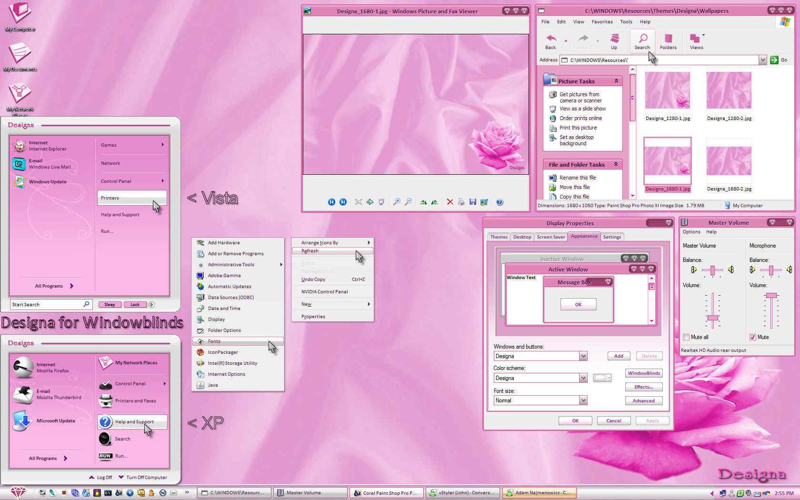Image resolution: width=800 pixels, height=500 pixels.
Task: Open picture for editing in viewer toolbar
Action: click(x=484, y=202)
